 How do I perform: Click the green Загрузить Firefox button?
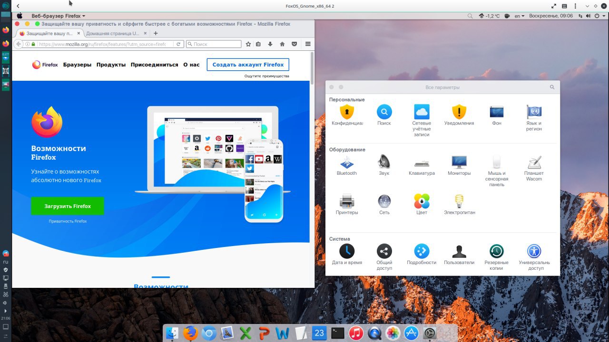(68, 206)
